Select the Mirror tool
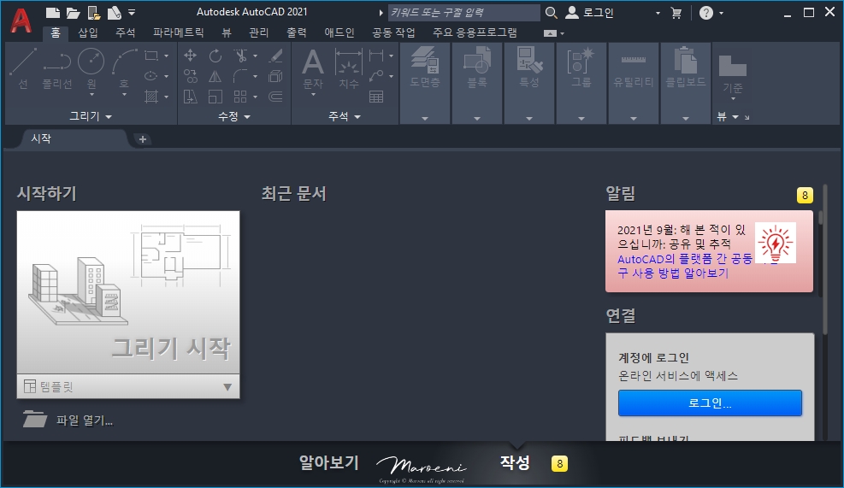The width and height of the screenshot is (844, 488). (x=215, y=76)
